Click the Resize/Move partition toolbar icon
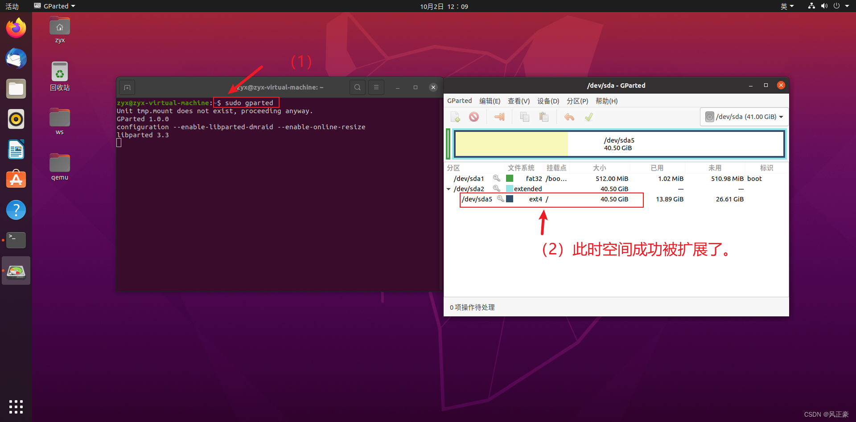The image size is (856, 422). click(499, 117)
